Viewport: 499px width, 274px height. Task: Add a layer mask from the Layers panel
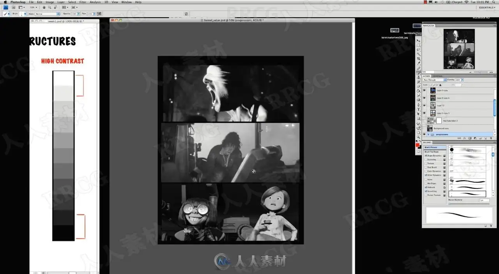pos(470,138)
